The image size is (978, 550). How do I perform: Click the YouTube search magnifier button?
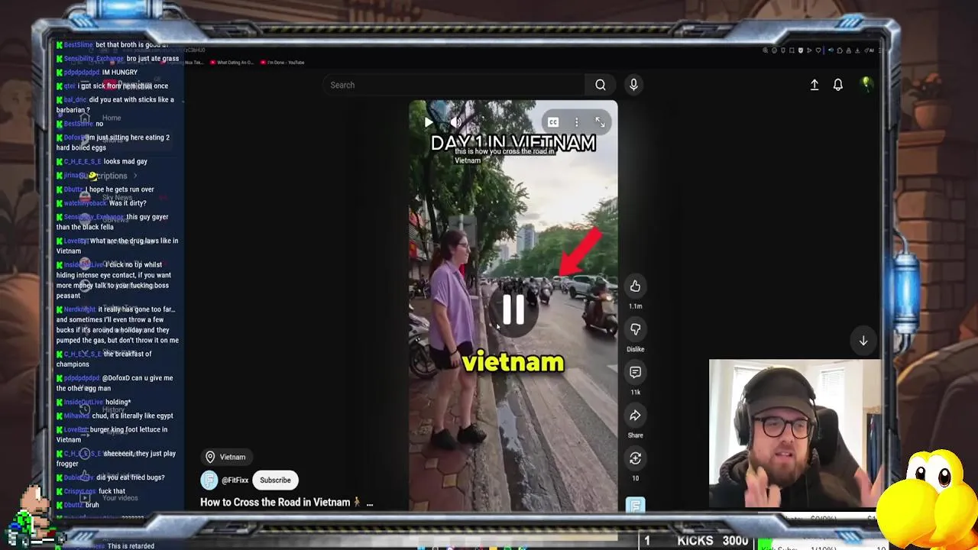click(x=601, y=85)
